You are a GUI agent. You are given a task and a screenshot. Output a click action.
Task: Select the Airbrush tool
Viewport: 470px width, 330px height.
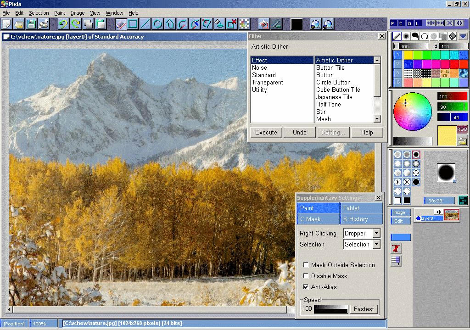pyautogui.click(x=406, y=36)
